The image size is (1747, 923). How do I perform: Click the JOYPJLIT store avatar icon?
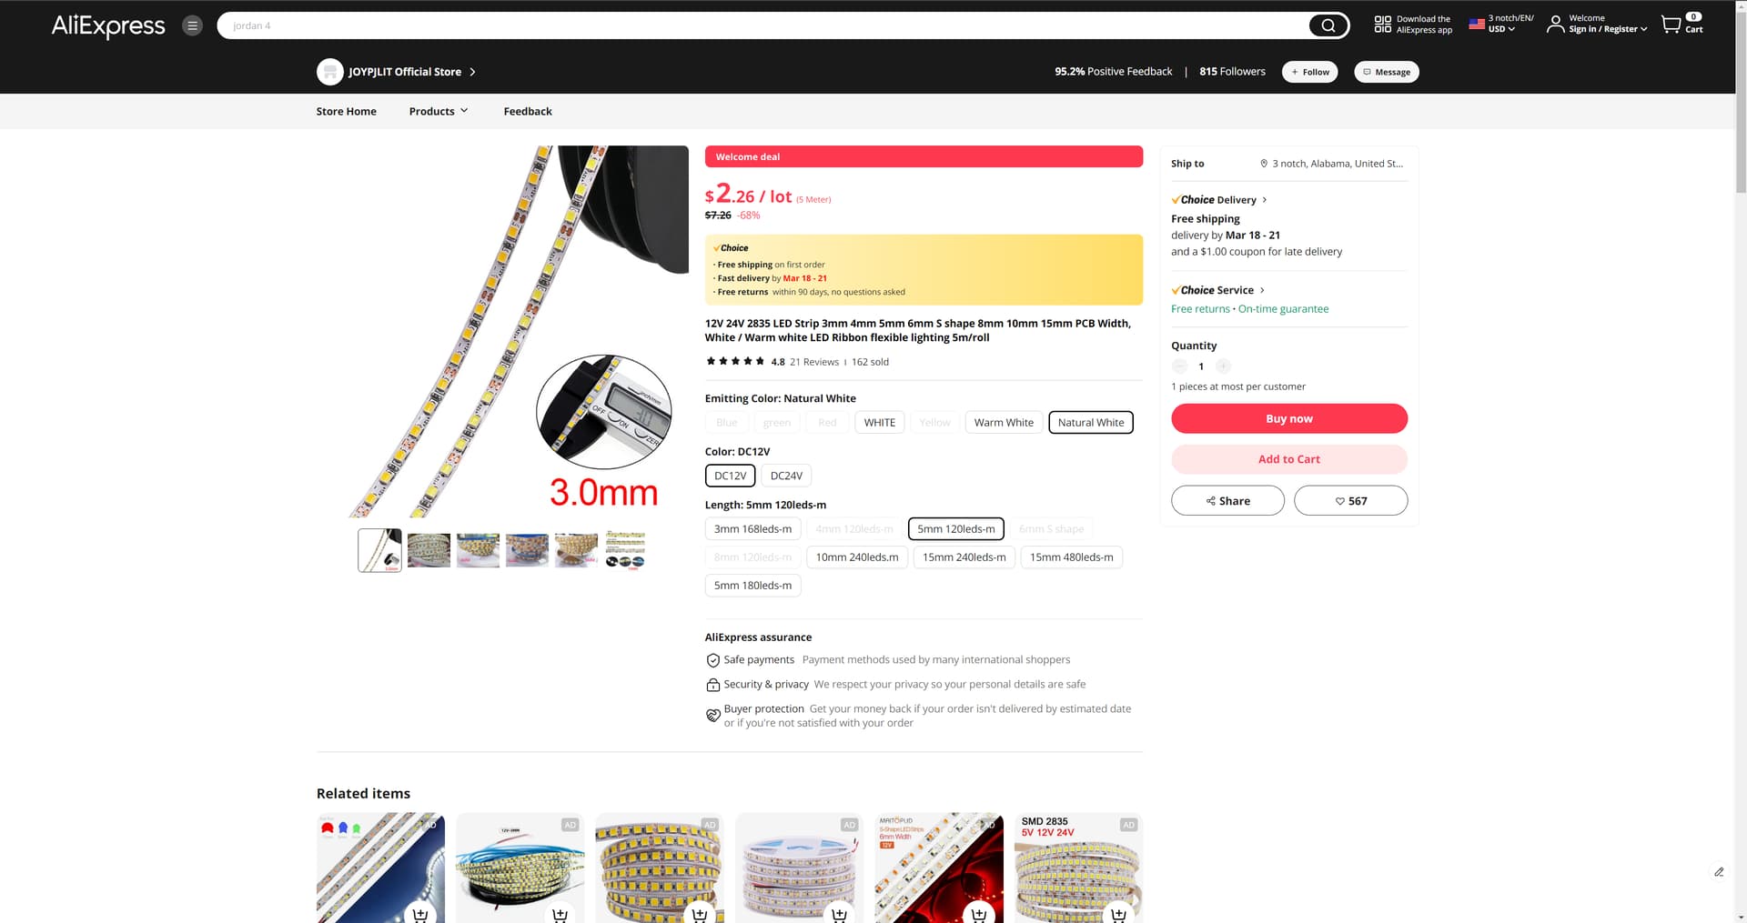pos(329,72)
